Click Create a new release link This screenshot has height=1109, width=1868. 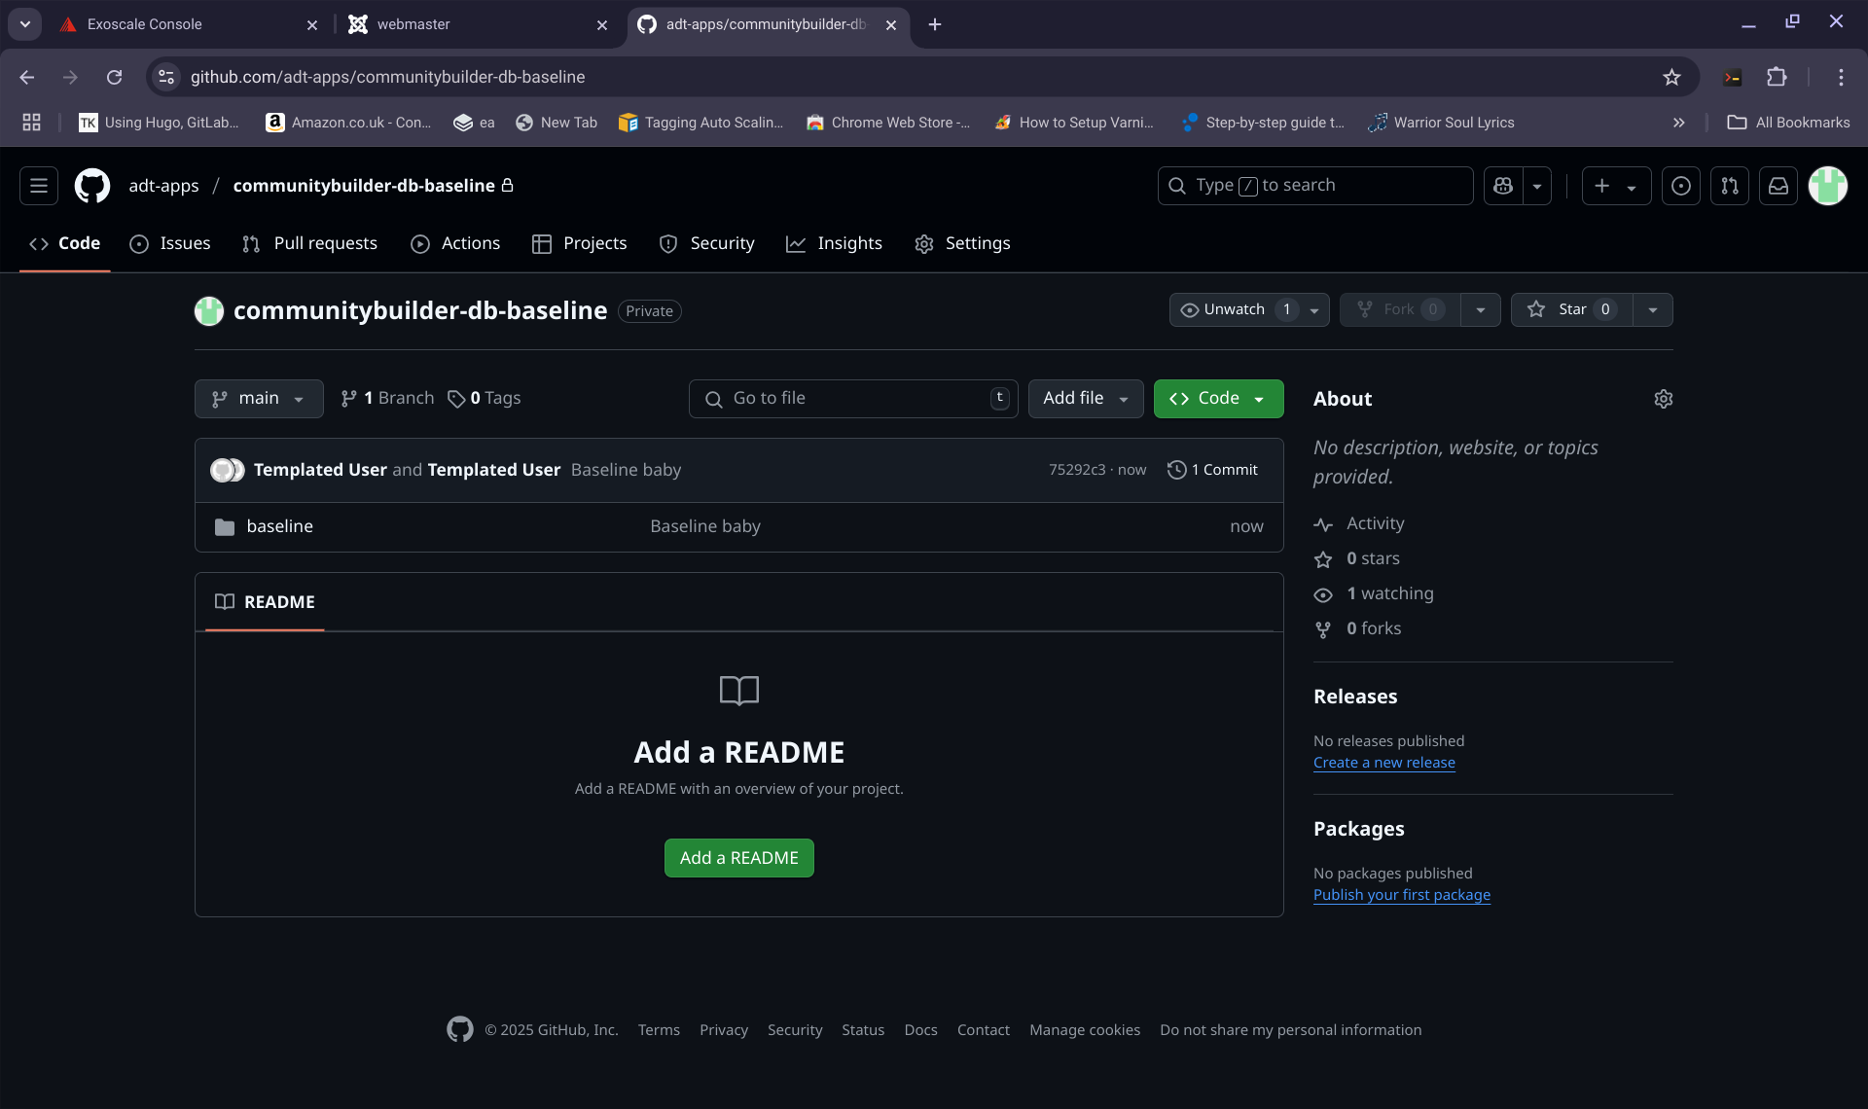tap(1383, 763)
